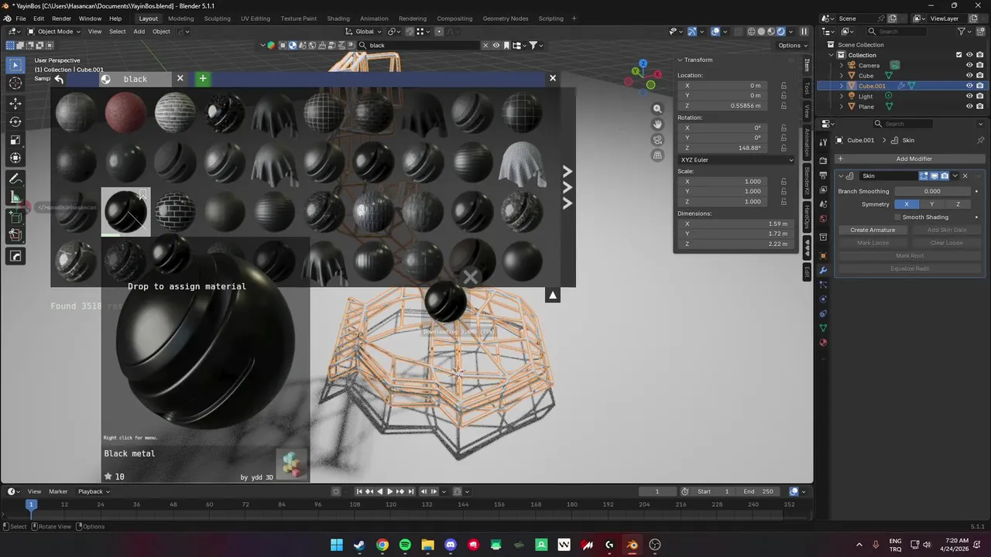This screenshot has width=991, height=557.
Task: Expand the Cube.001 tree item
Action: pos(842,86)
